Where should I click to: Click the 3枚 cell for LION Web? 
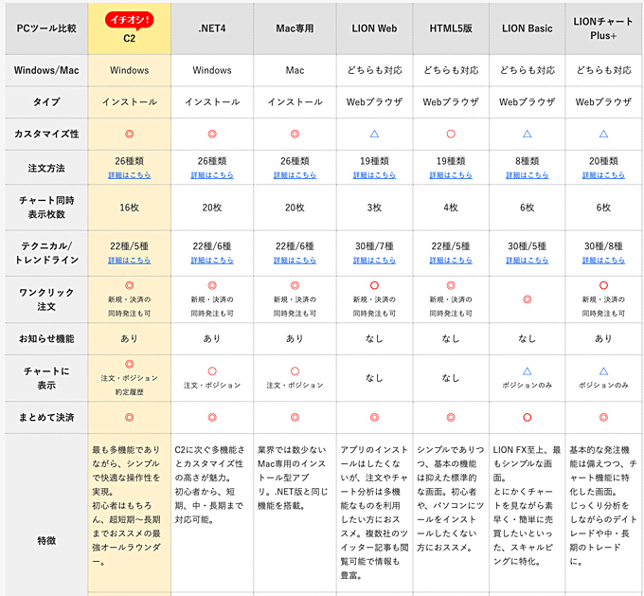tap(374, 208)
